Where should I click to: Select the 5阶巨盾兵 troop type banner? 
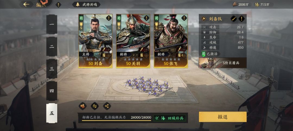click(x=222, y=63)
